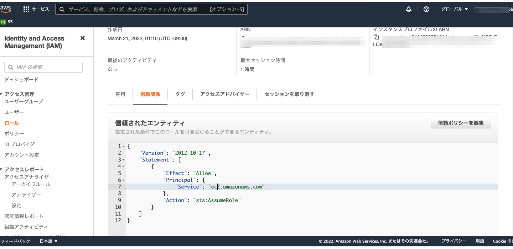Click 信頼ポリシーを編集 button
This screenshot has height=249, width=513.
[461, 123]
